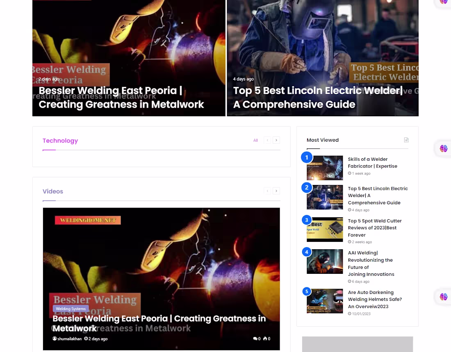Click the shumailakhan author link

69,338
